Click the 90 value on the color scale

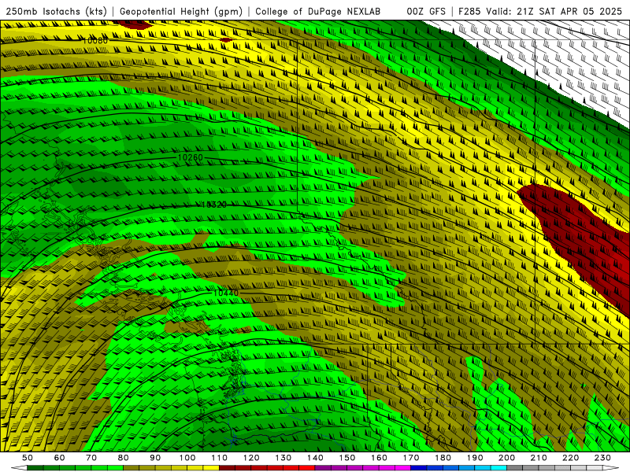155,458
